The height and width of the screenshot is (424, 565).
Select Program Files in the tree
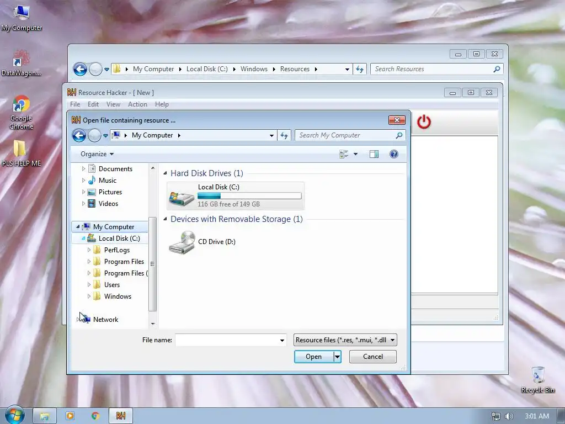click(124, 261)
